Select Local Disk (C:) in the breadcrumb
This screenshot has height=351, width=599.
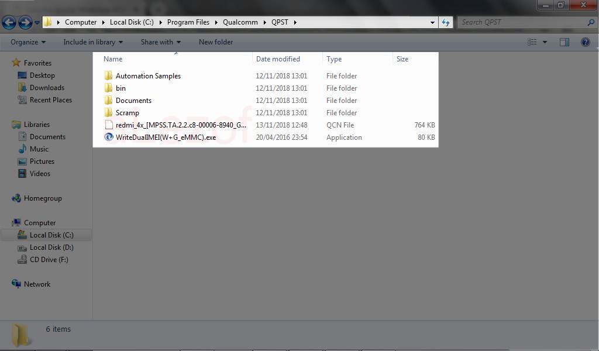tap(132, 22)
